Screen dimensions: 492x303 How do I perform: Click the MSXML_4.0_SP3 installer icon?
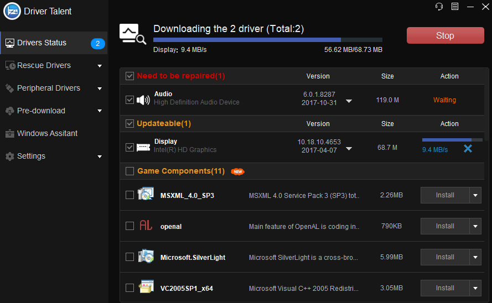tap(146, 194)
